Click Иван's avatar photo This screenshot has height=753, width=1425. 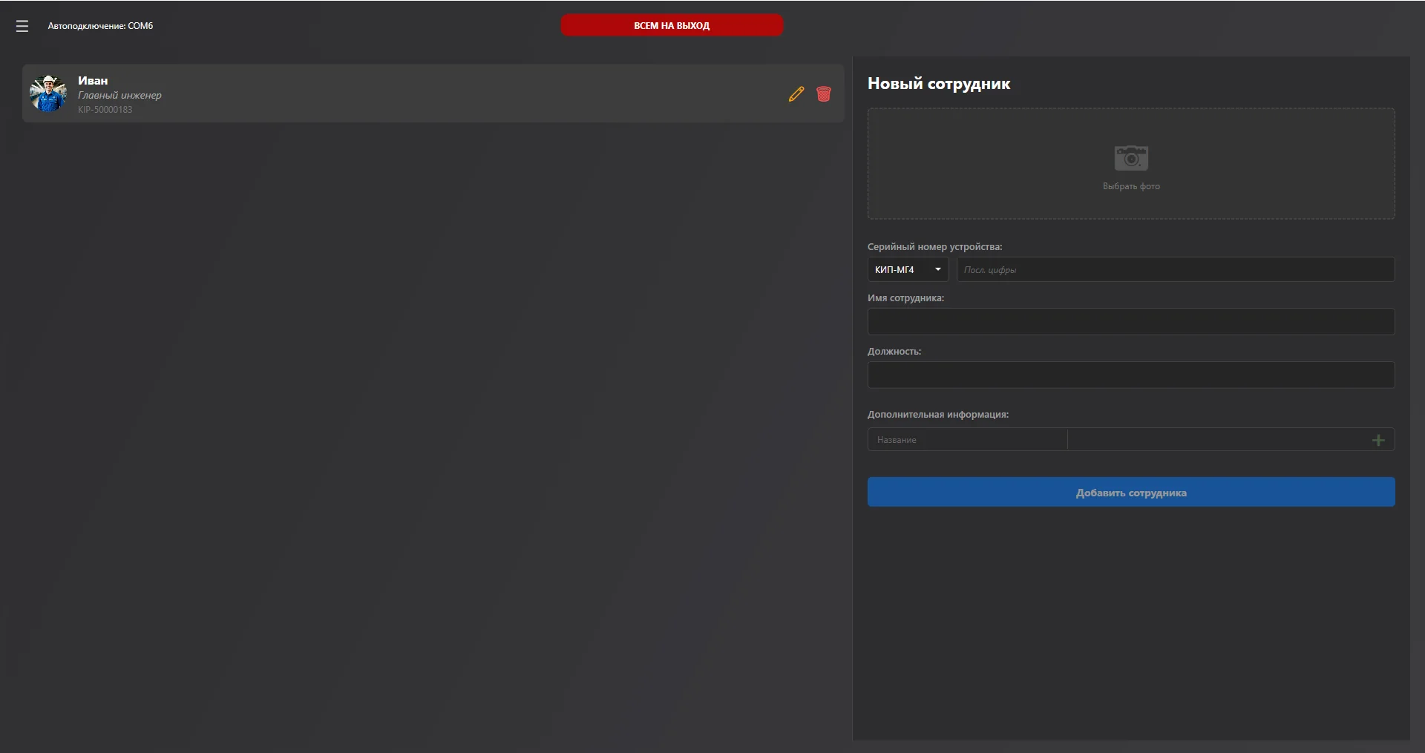click(x=48, y=93)
